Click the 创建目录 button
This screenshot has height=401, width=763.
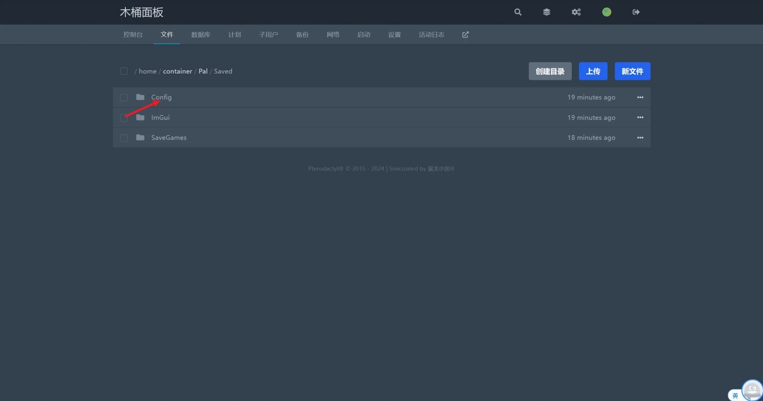click(x=550, y=71)
